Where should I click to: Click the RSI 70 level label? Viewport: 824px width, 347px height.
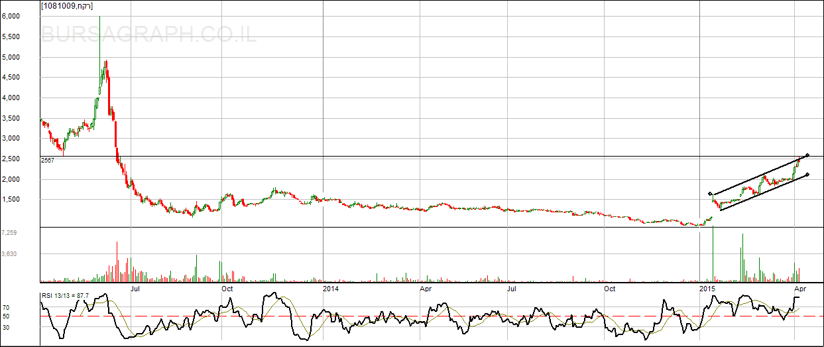5,309
